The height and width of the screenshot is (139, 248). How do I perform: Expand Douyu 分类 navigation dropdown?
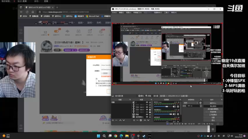(x=72, y=23)
